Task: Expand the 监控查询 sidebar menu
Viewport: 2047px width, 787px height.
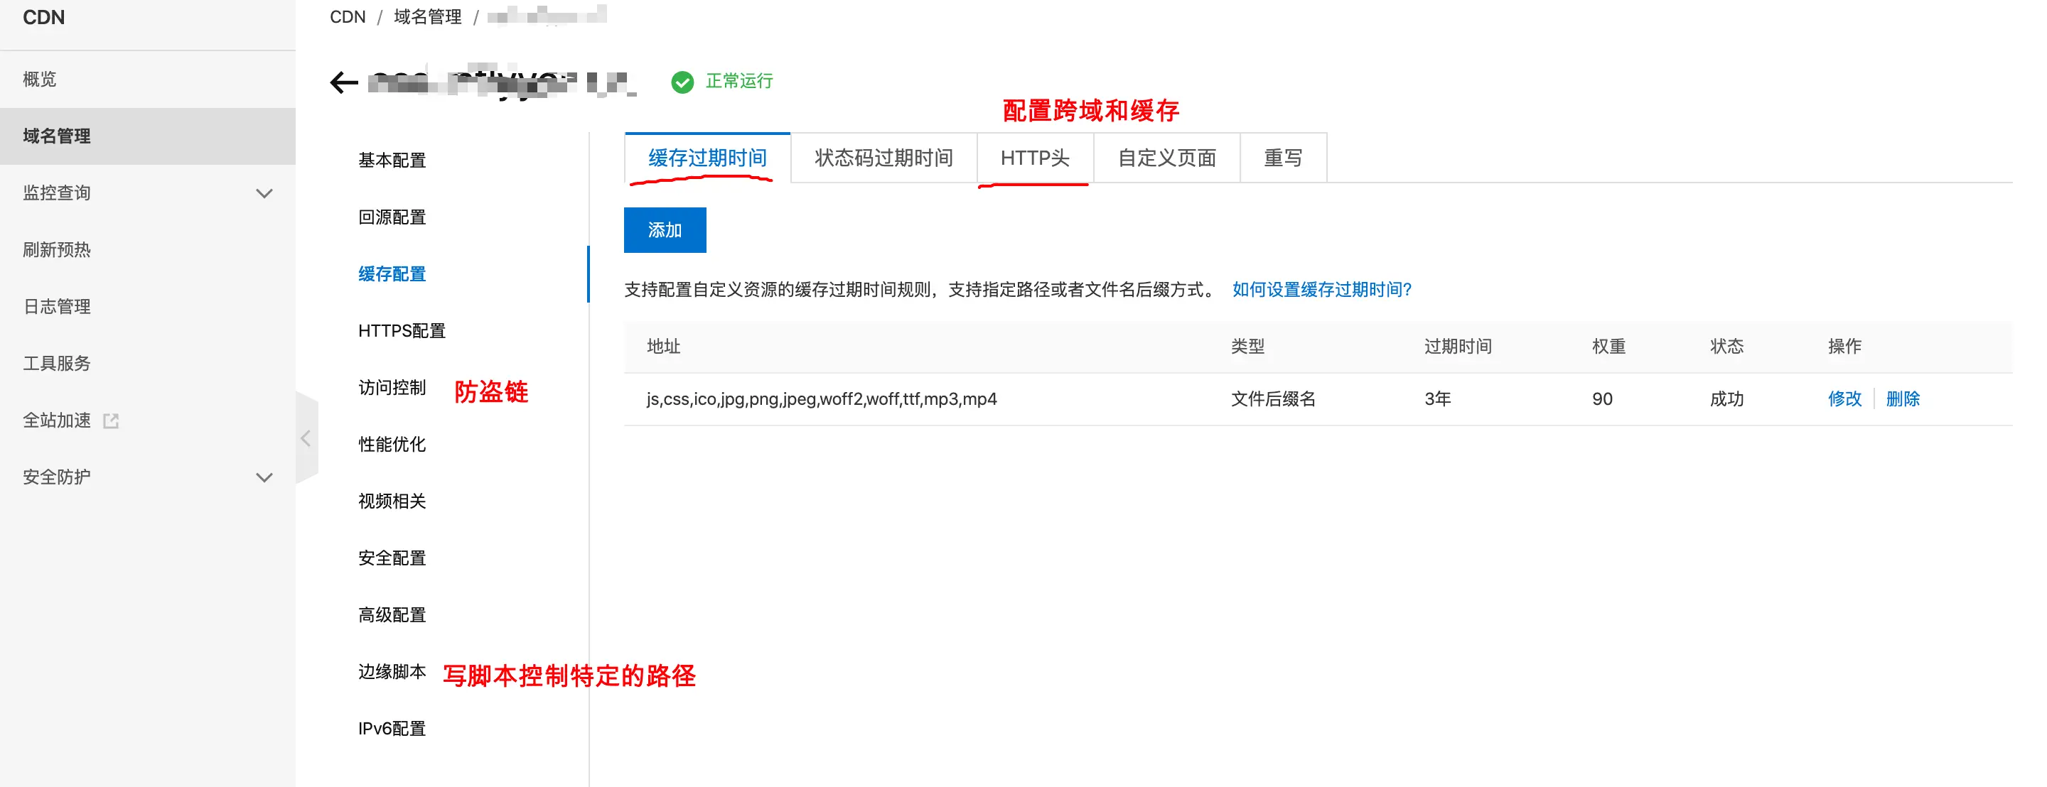Action: coord(264,193)
